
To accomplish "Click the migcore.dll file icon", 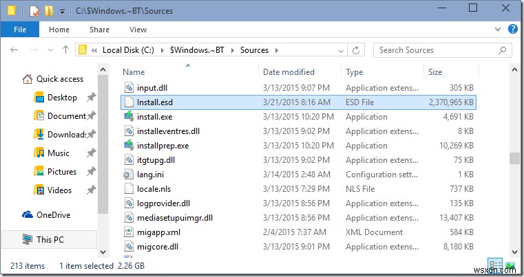I will click(x=129, y=247).
